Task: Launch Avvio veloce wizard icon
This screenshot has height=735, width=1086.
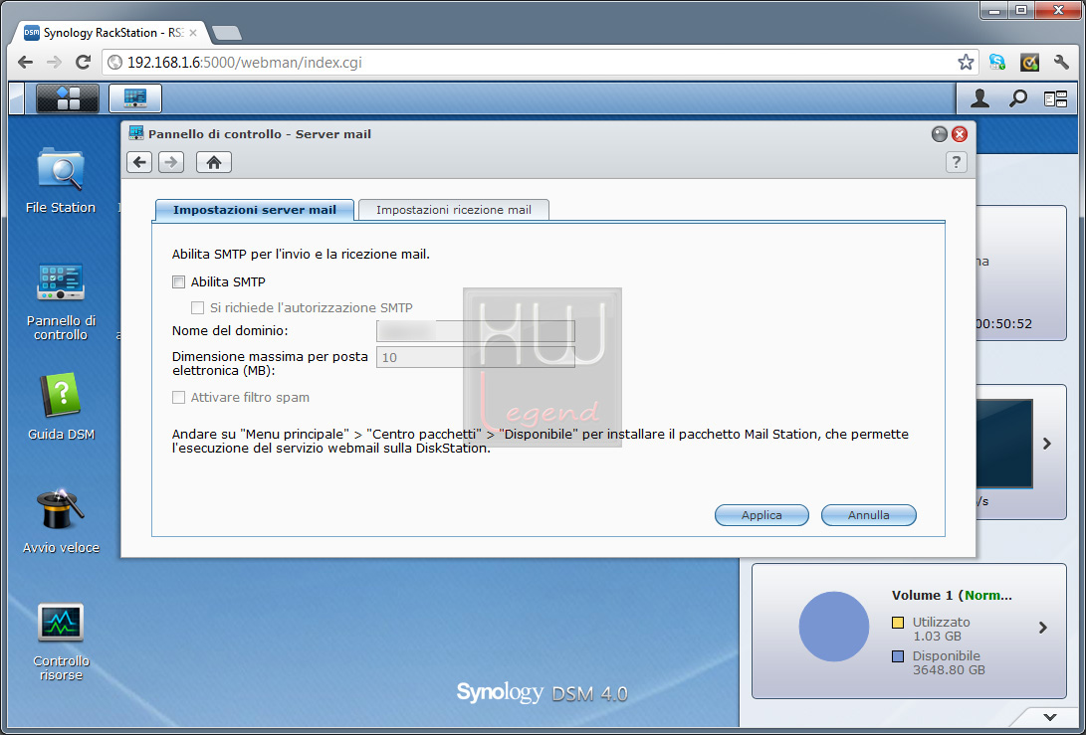Action: pyautogui.click(x=61, y=521)
